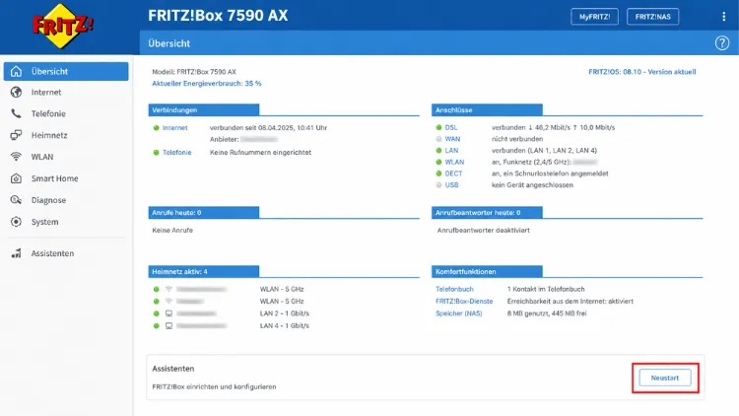Click the text 'Keine Rufnummern eingerichtet'
Viewport: 739px width, 416px height.
(260, 153)
